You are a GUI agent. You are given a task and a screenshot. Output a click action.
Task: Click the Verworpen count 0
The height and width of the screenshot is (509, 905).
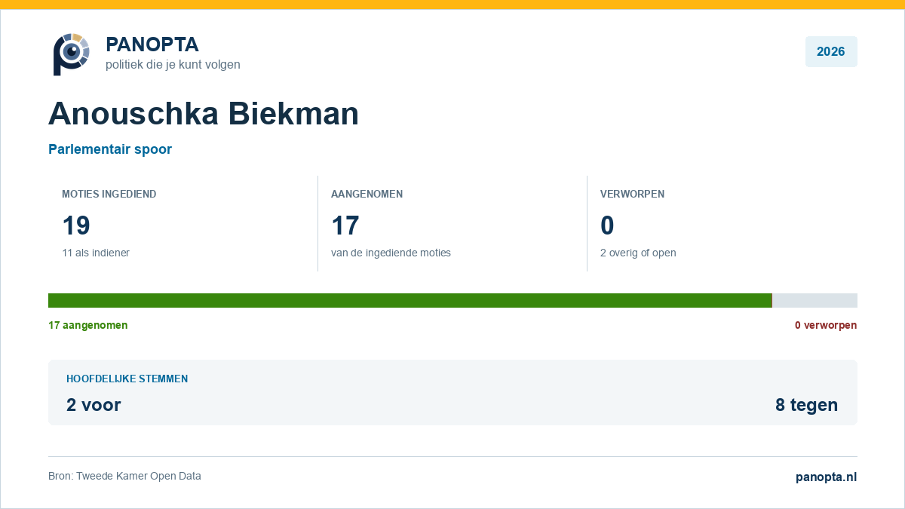coord(607,225)
